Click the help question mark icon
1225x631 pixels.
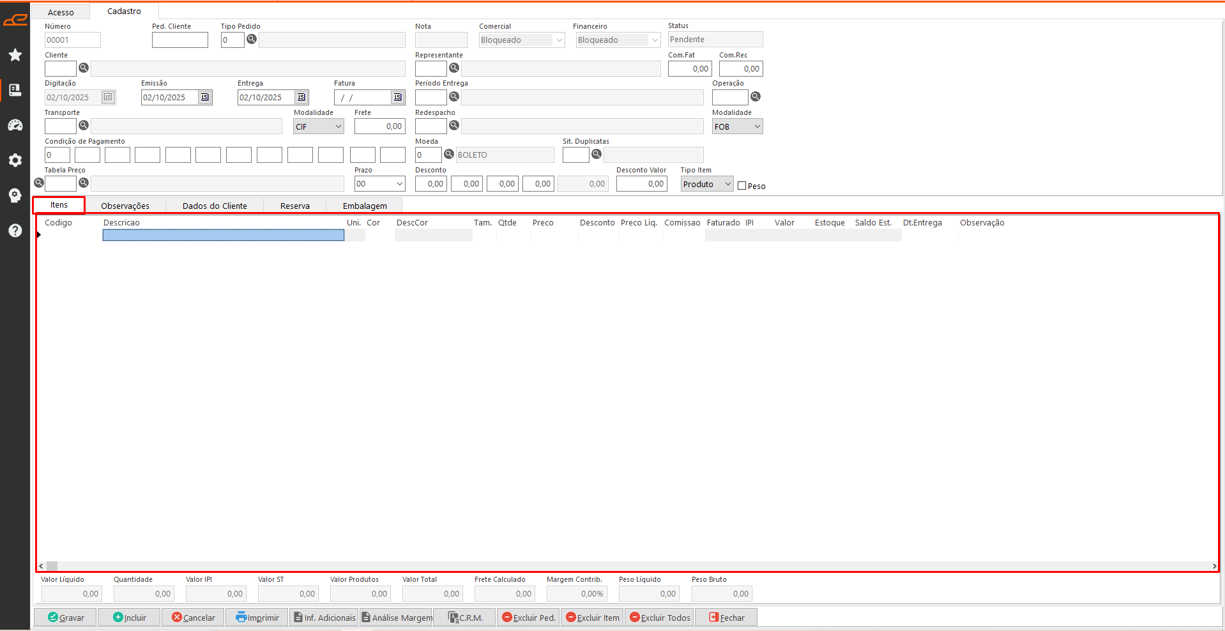[x=15, y=231]
